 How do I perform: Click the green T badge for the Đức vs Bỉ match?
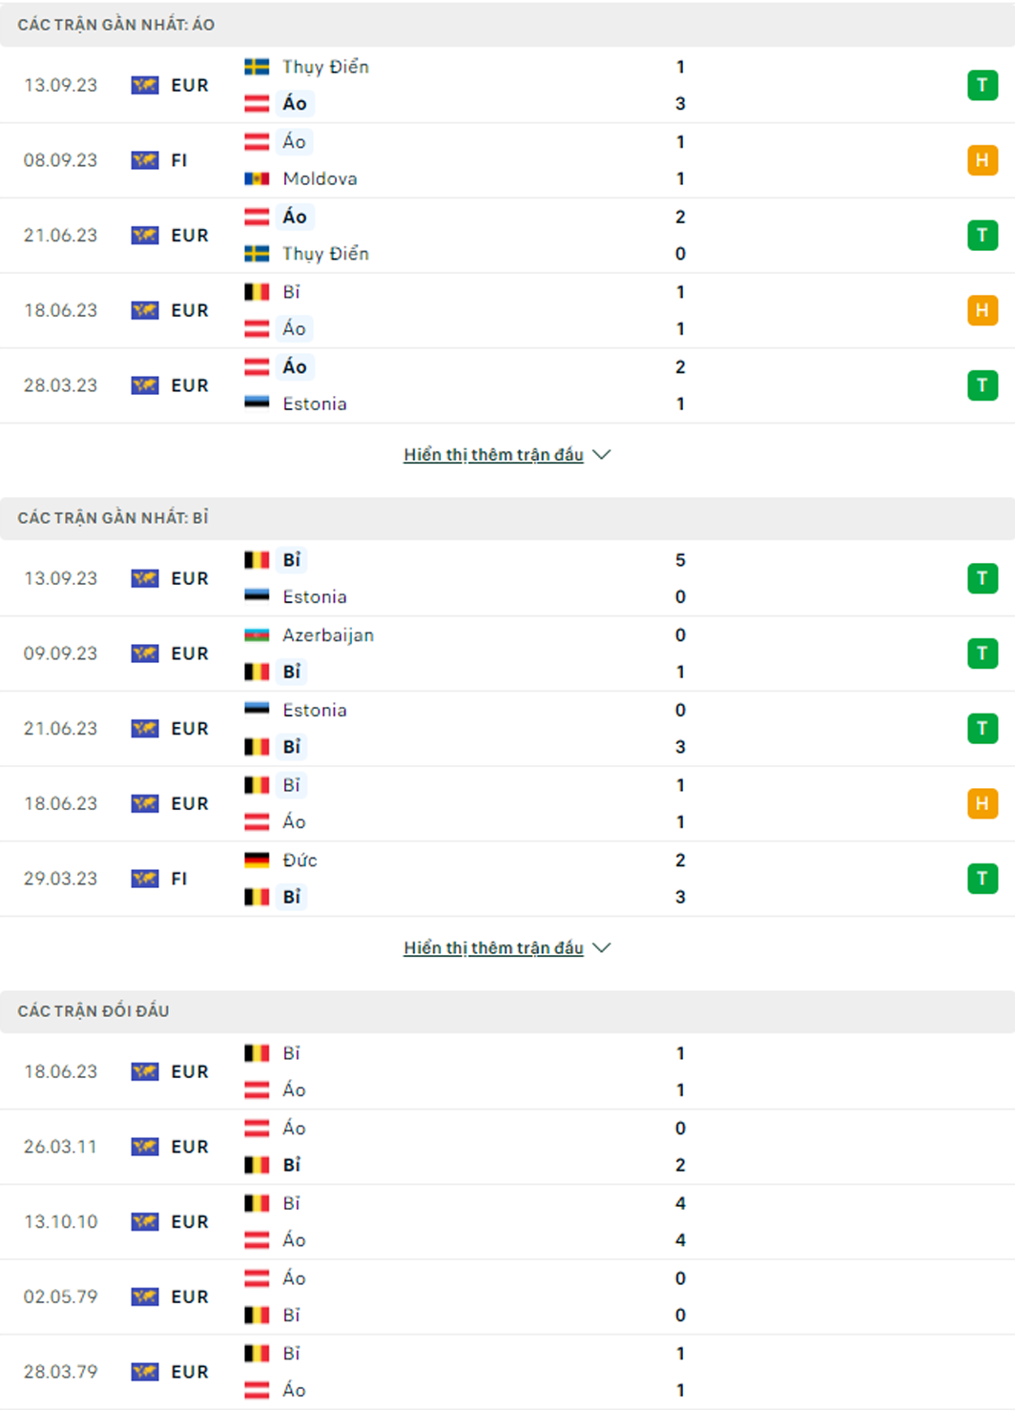(982, 879)
